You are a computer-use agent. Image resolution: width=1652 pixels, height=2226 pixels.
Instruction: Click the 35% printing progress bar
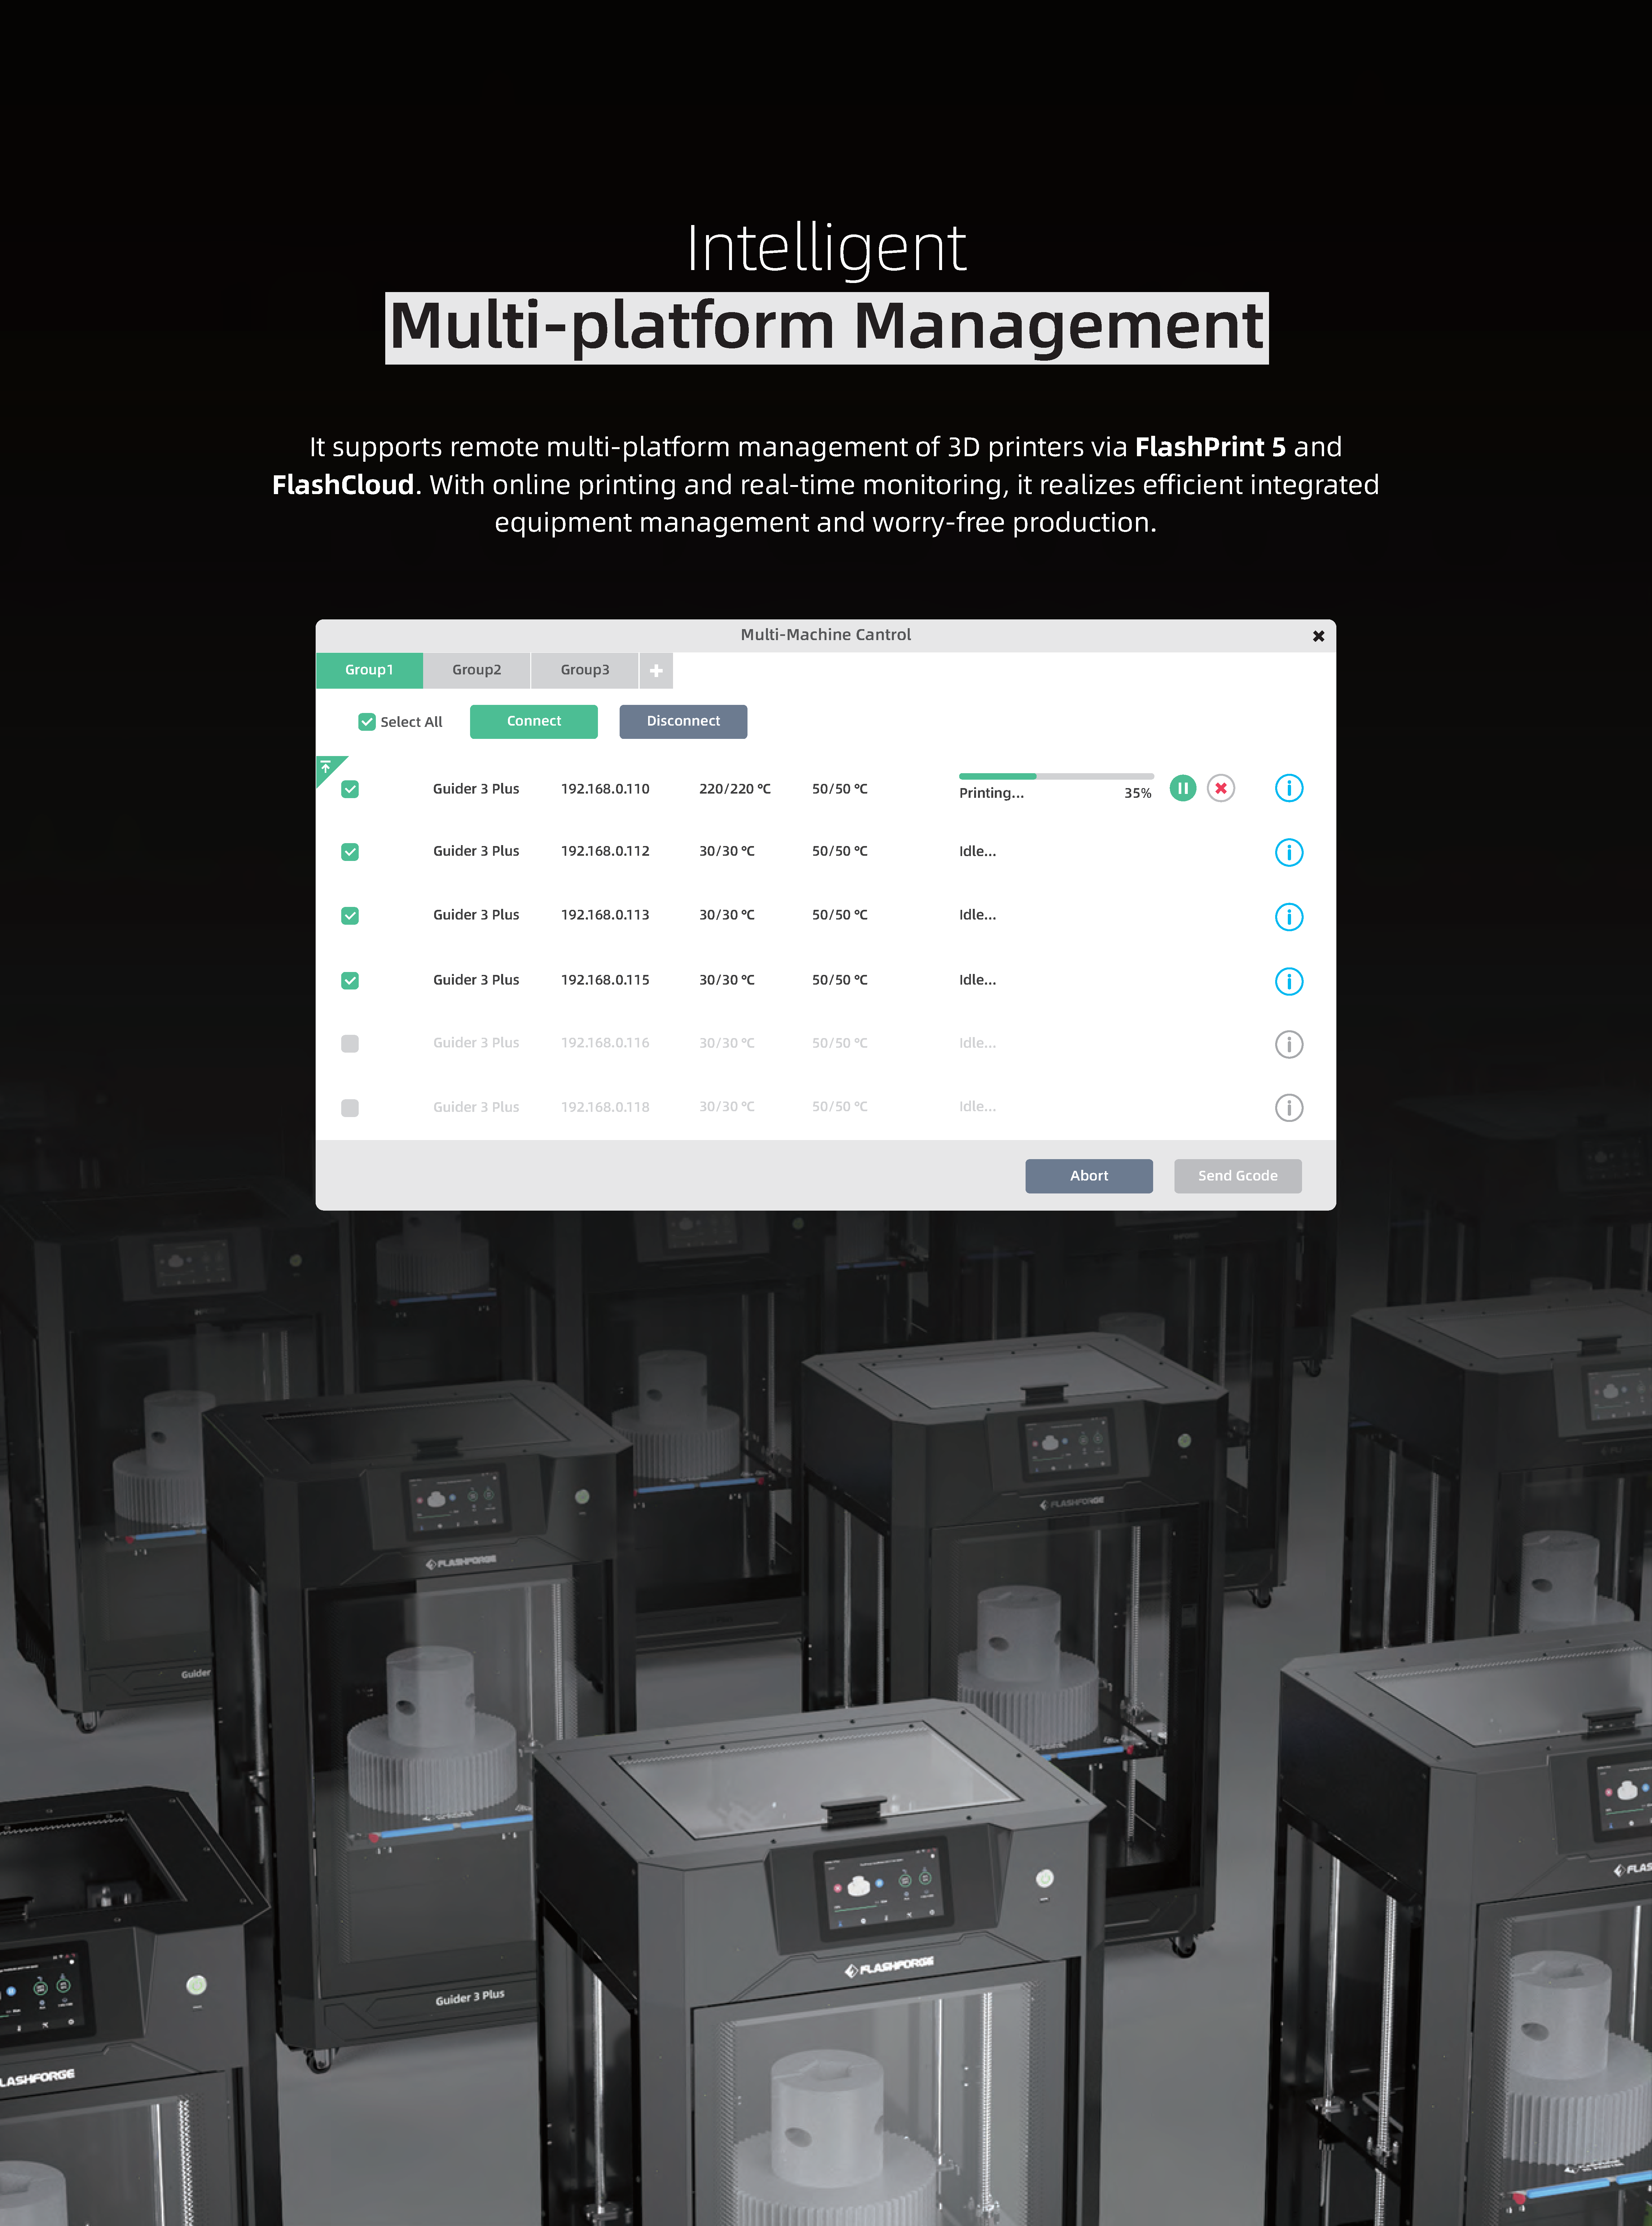pos(1056,776)
